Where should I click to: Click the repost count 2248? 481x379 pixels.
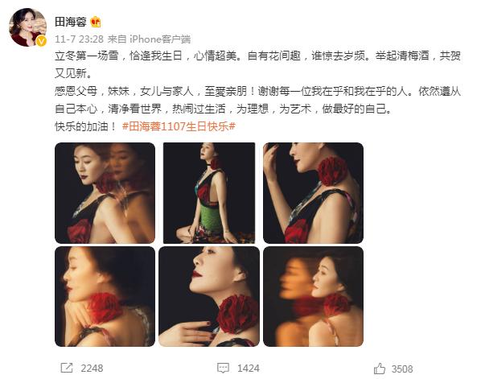(92, 368)
